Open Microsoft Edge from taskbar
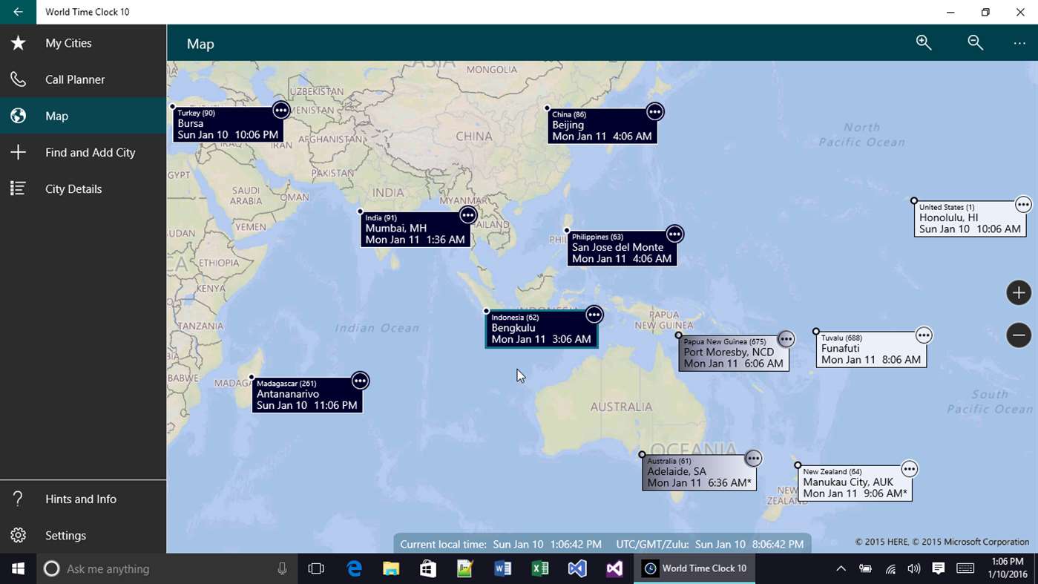1038x584 pixels. coord(354,568)
